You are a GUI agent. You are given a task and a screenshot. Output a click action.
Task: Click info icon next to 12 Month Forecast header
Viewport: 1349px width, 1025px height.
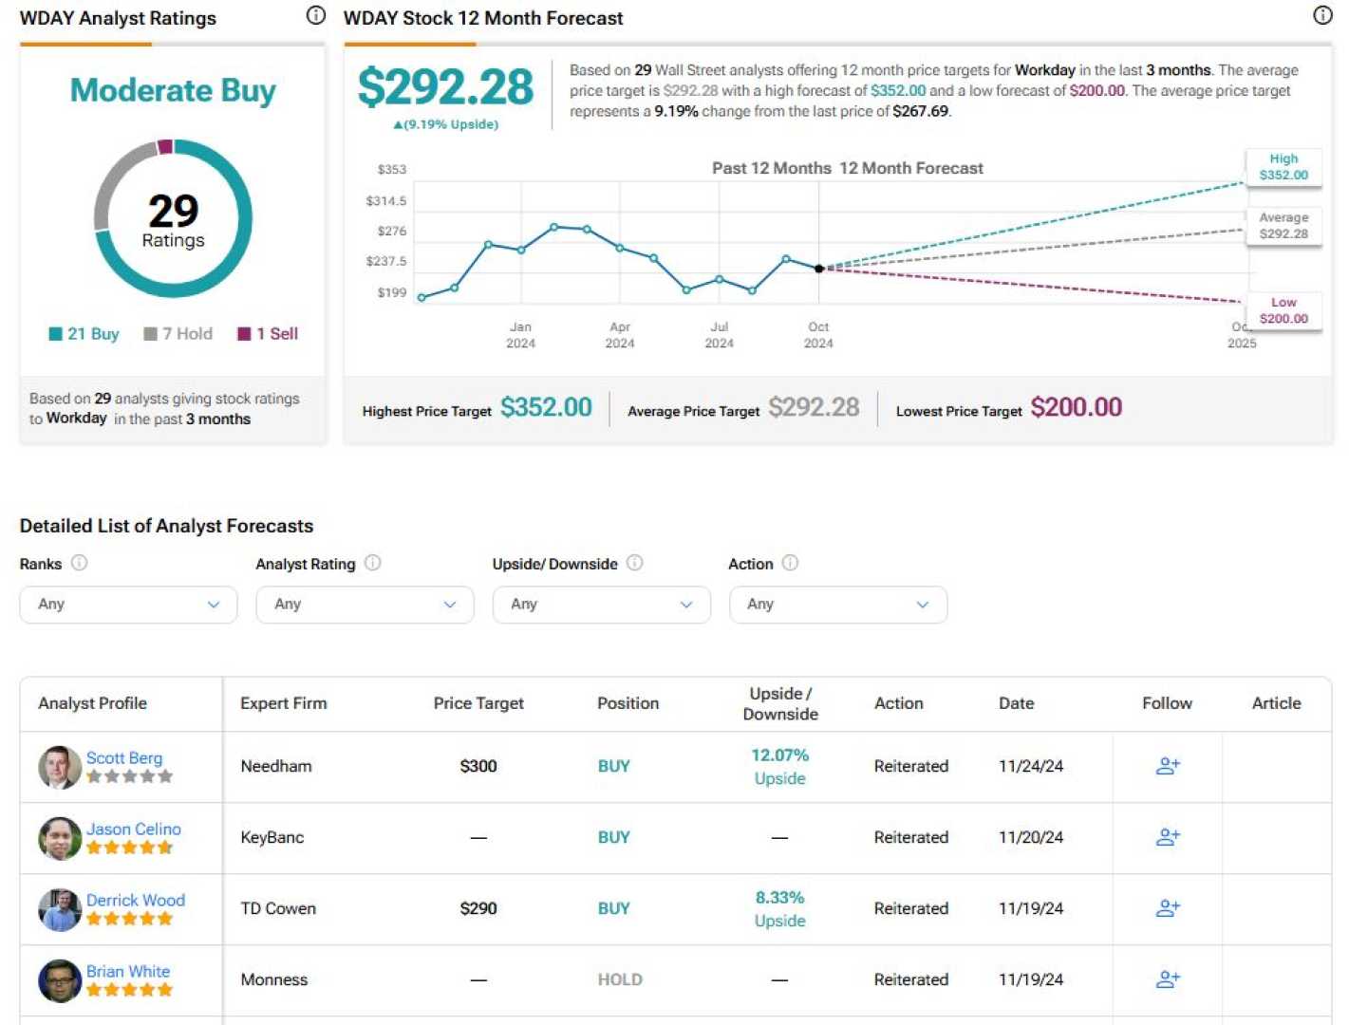[x=1322, y=15]
